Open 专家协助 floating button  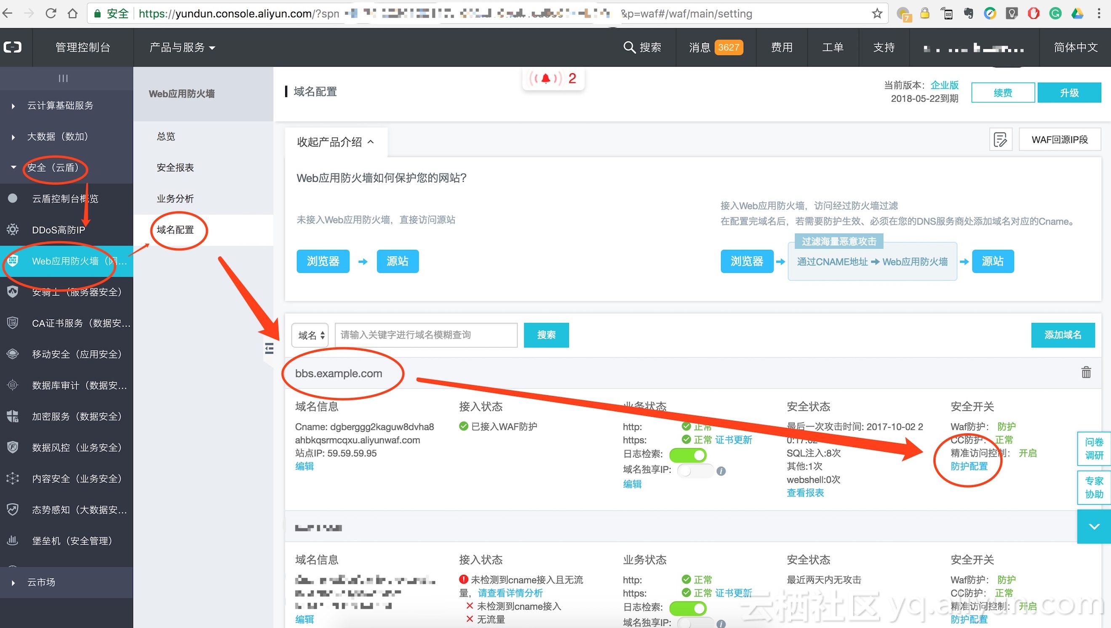tap(1094, 487)
